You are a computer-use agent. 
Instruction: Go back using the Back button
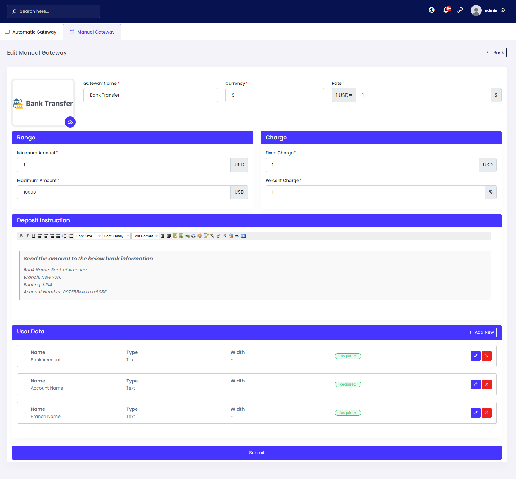(495, 52)
